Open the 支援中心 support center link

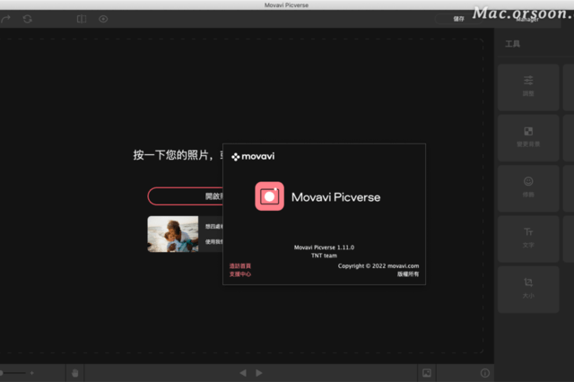pos(240,274)
